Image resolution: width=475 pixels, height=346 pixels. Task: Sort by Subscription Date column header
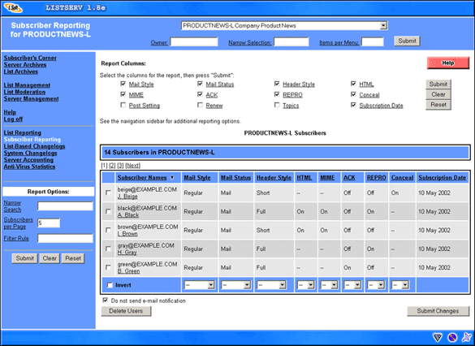442,178
